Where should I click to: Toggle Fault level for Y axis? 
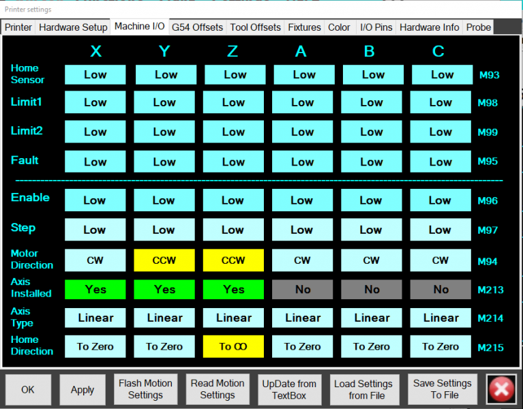pyautogui.click(x=164, y=162)
